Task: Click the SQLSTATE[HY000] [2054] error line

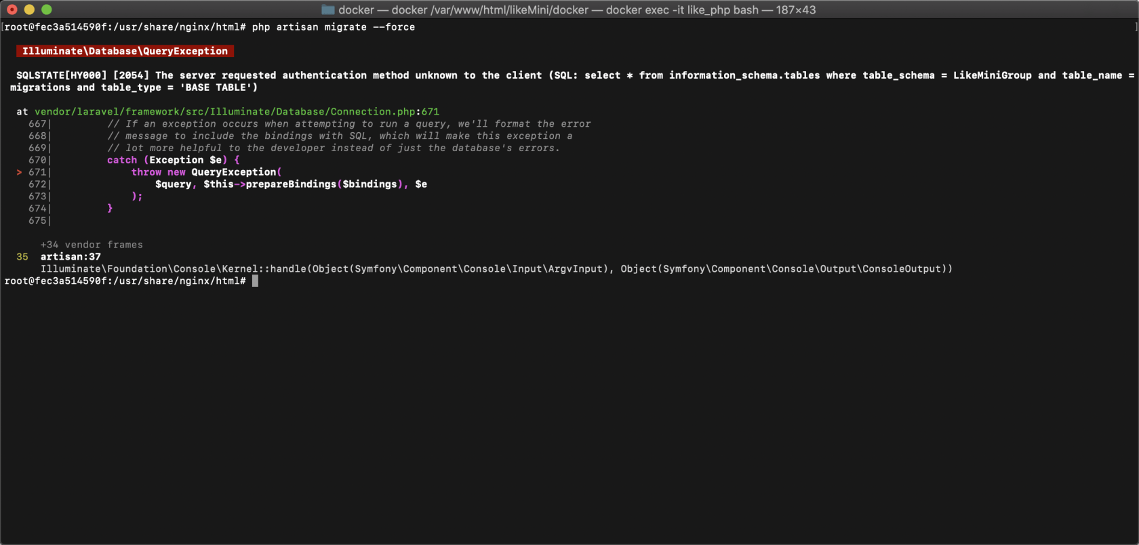Action: [576, 75]
